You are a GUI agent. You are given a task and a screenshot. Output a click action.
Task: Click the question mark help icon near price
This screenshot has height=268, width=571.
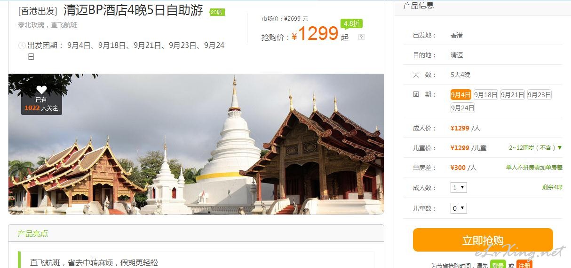click(361, 37)
